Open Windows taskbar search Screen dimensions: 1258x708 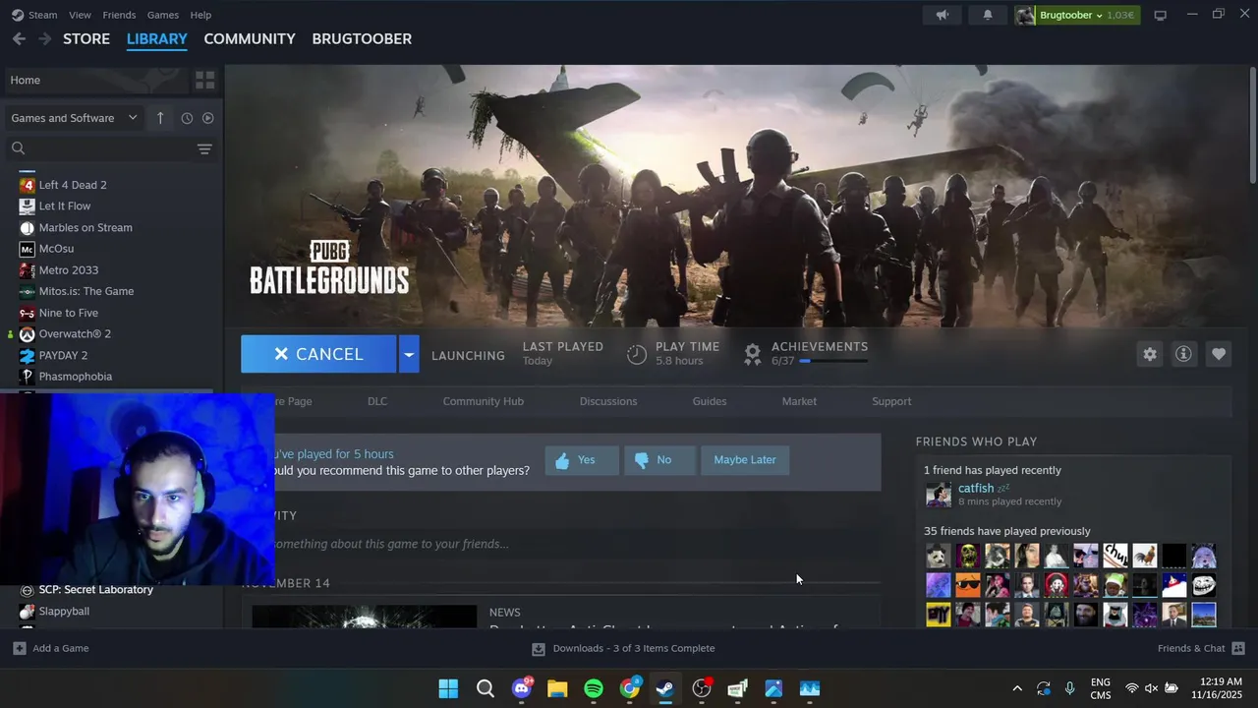[x=486, y=688]
